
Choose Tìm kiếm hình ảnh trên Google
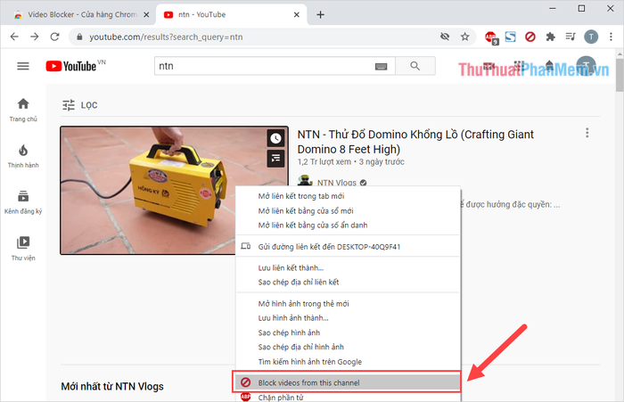pyautogui.click(x=349, y=362)
